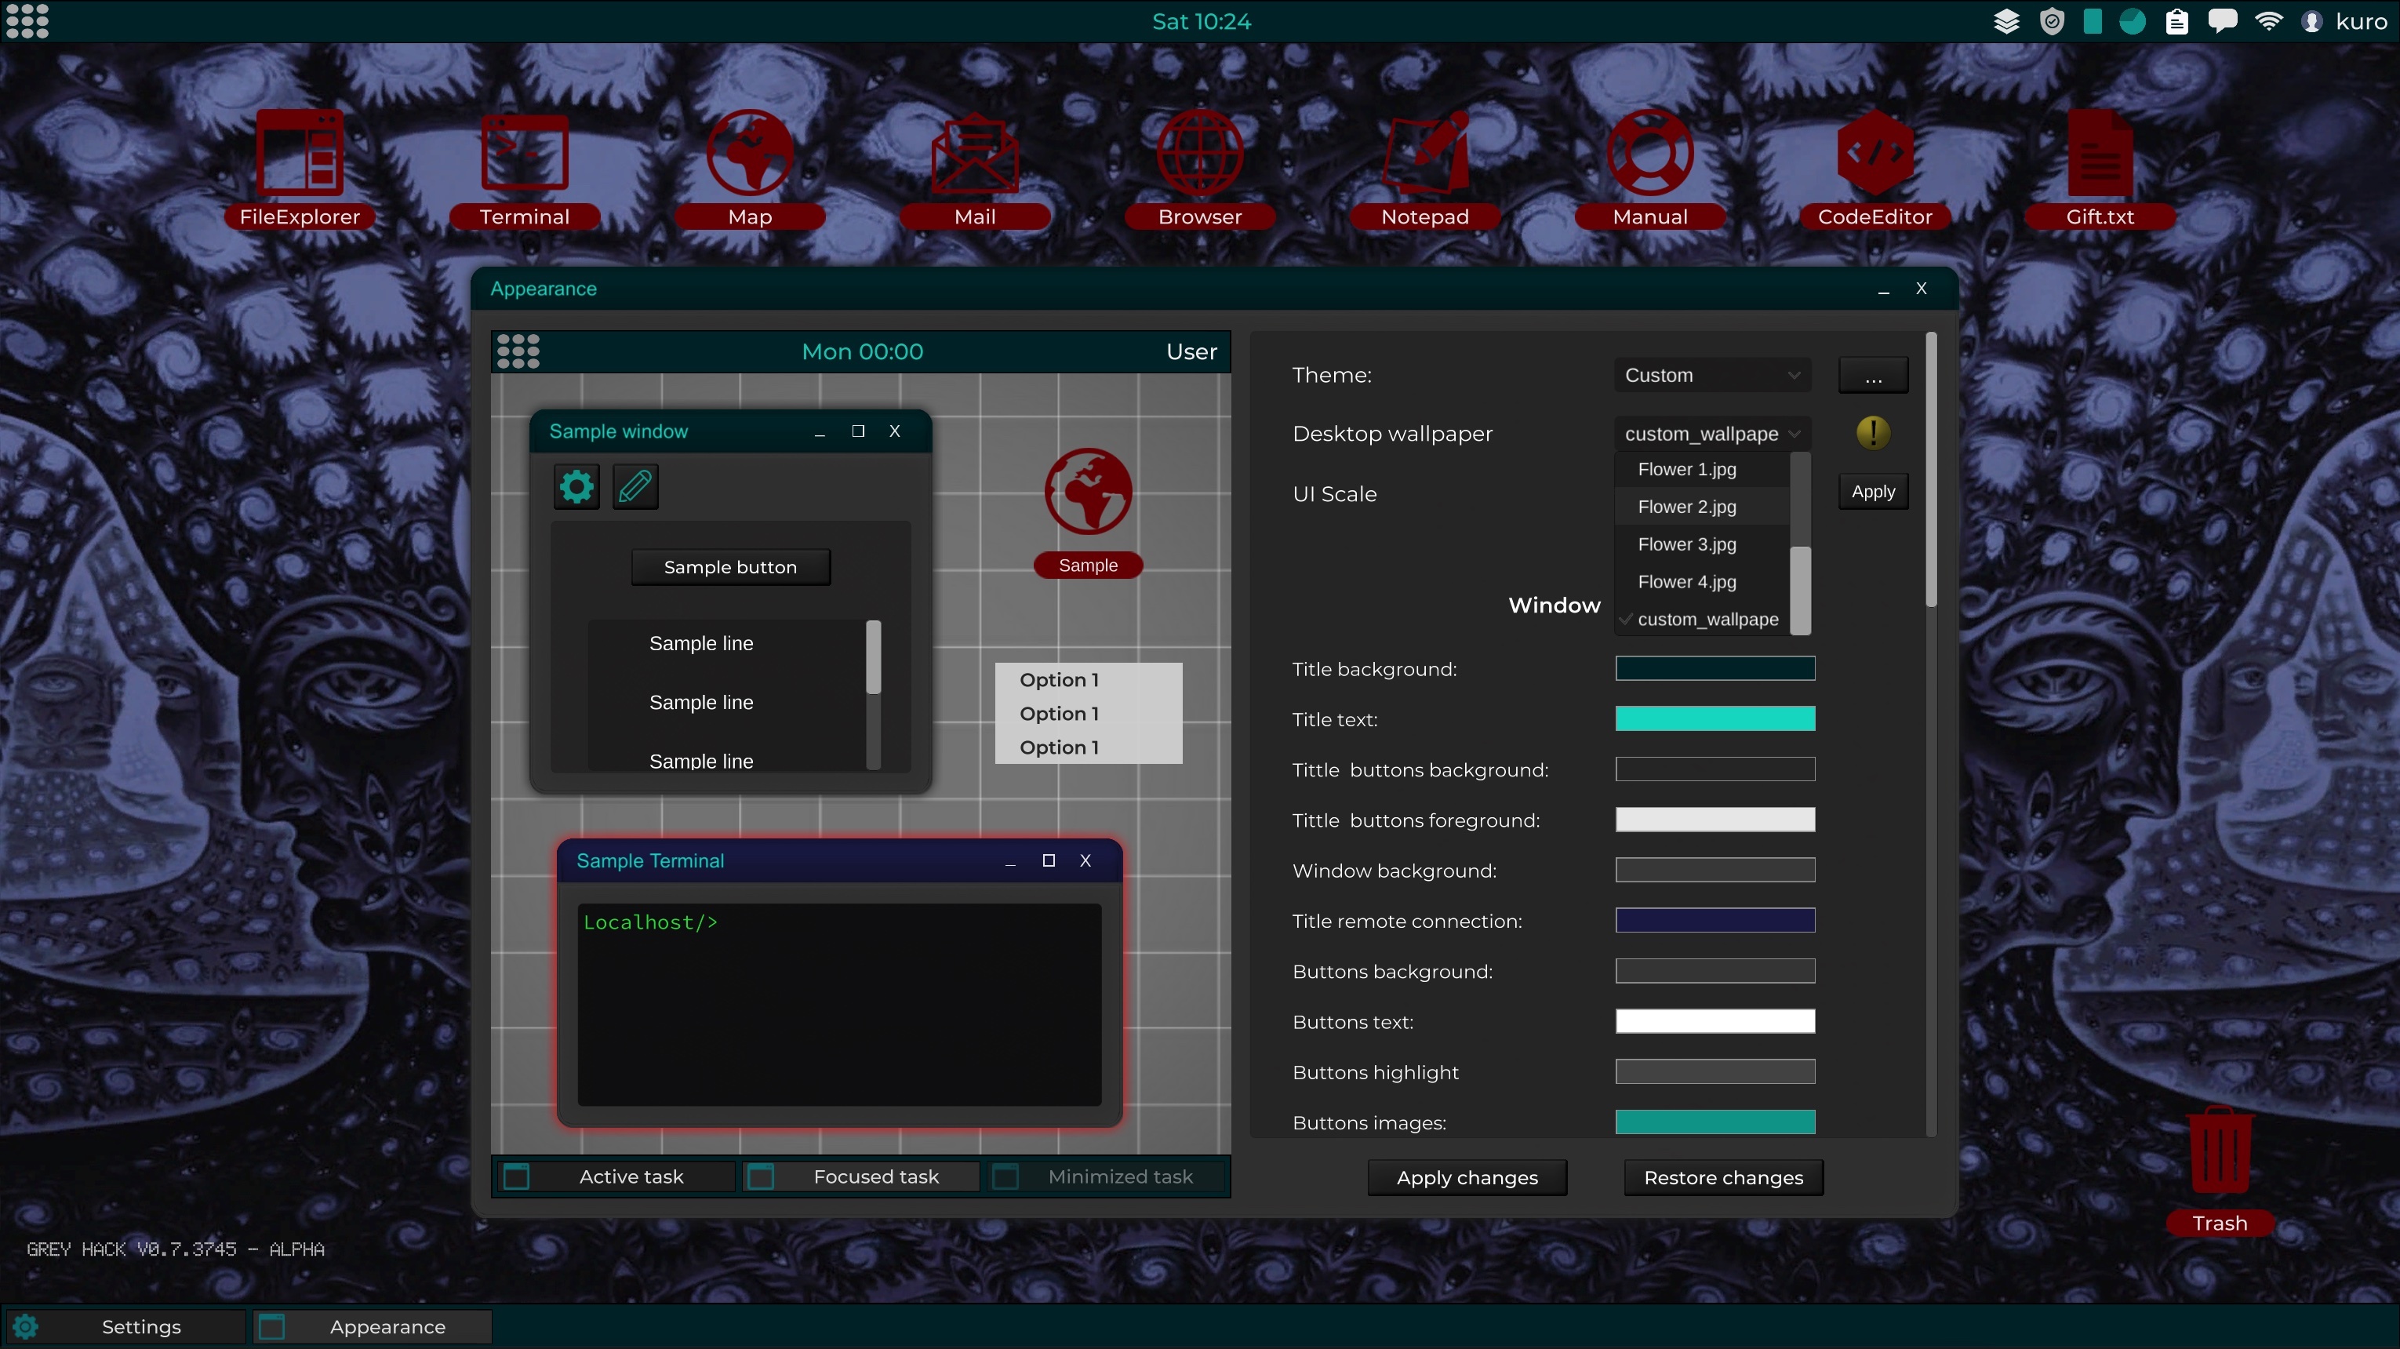Pick the Window background color swatch
The image size is (2400, 1349).
pyautogui.click(x=1715, y=869)
